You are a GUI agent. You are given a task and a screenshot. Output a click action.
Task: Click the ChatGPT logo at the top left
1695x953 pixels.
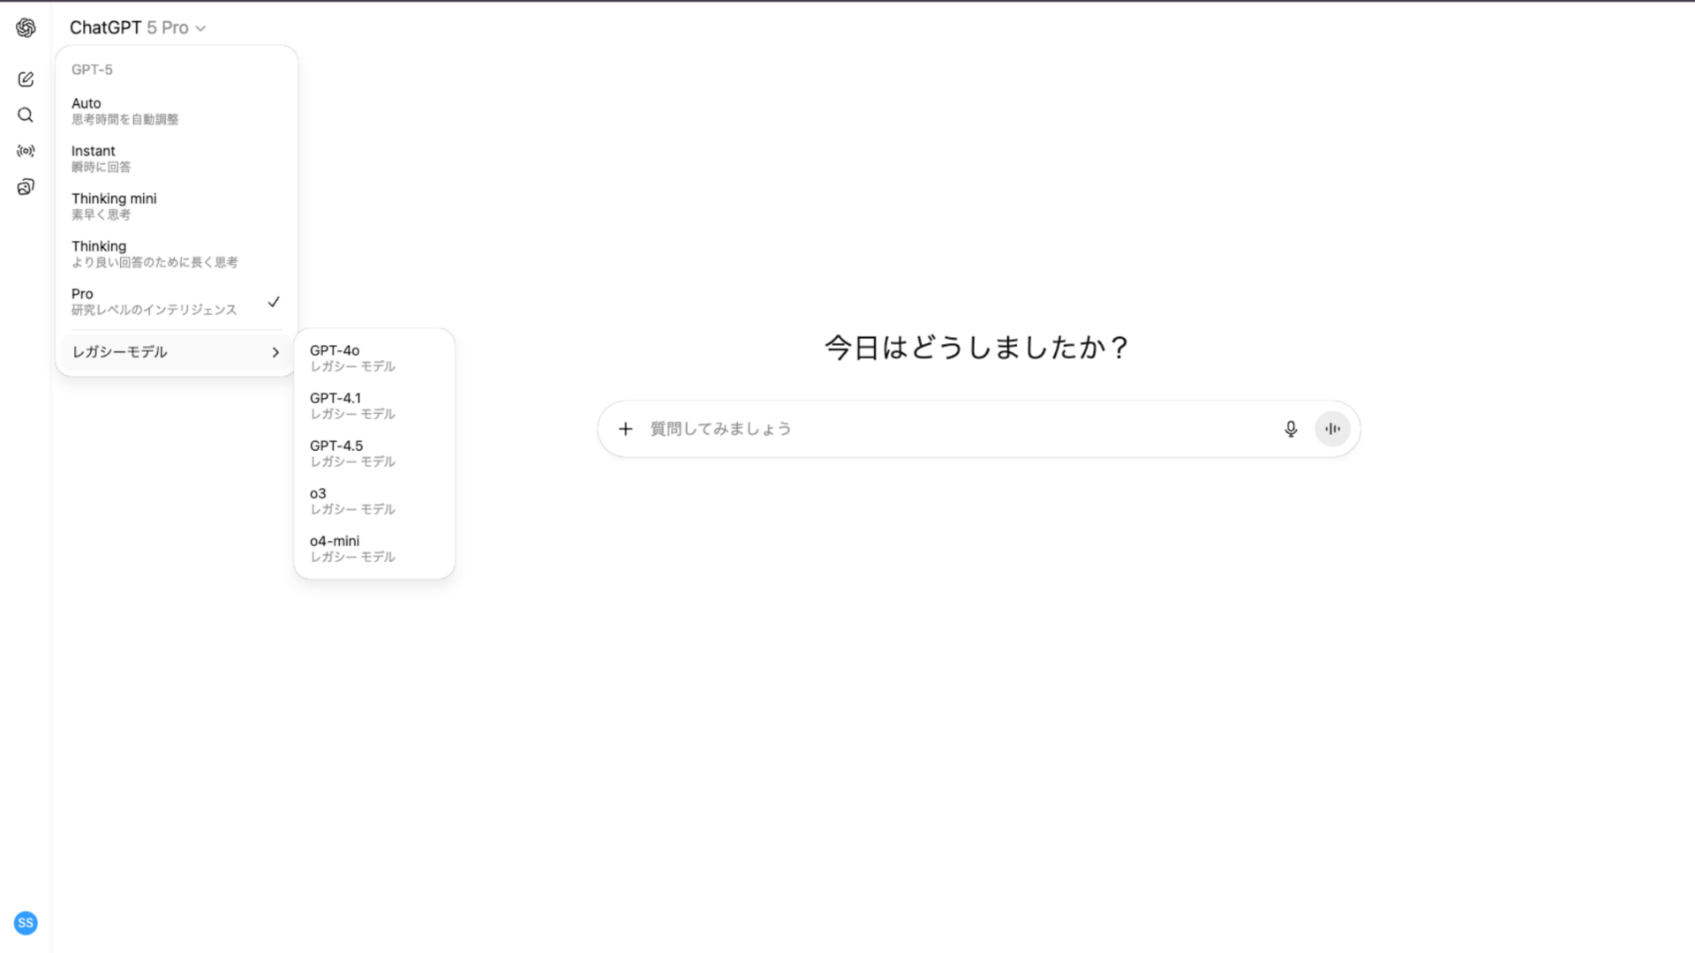tap(26, 27)
